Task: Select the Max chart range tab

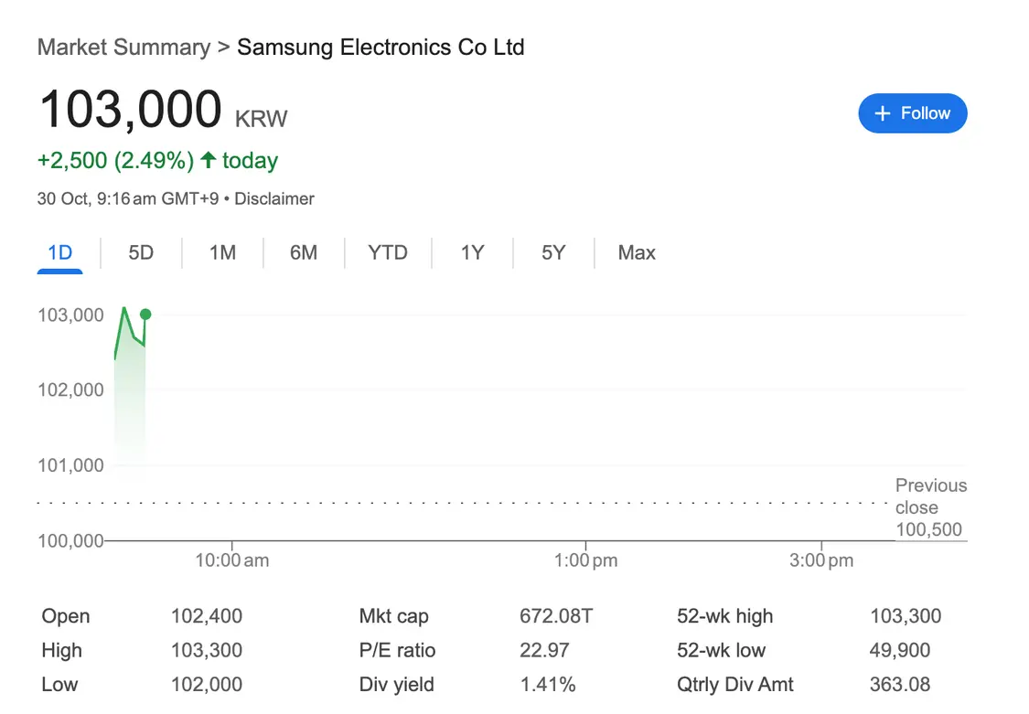Action: [637, 253]
